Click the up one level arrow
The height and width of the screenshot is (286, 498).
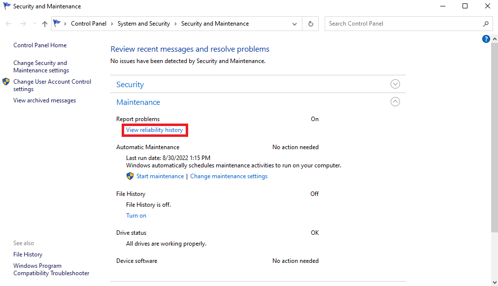(45, 23)
